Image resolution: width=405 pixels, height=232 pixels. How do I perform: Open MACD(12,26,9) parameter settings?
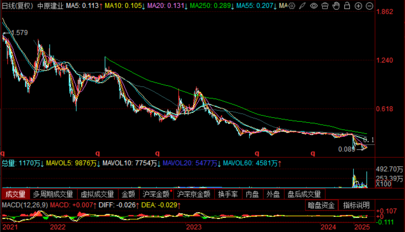(x=25, y=205)
